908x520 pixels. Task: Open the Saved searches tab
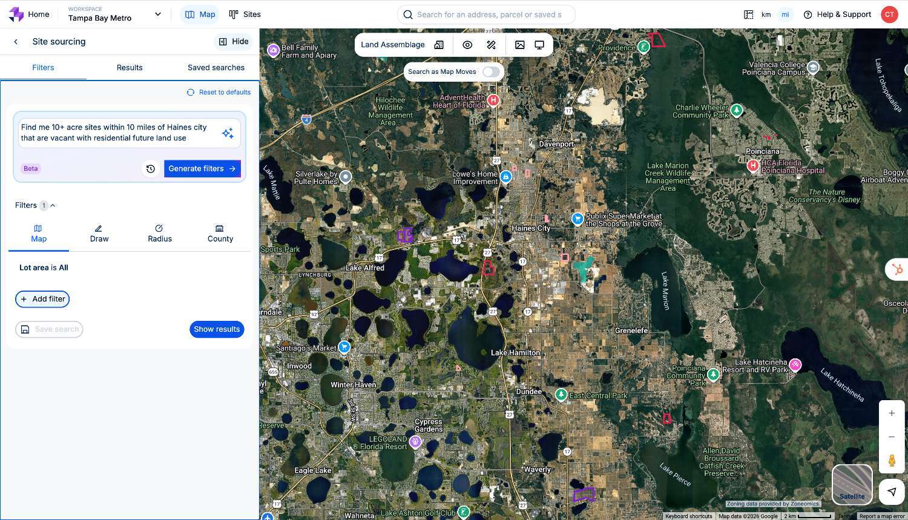point(216,68)
